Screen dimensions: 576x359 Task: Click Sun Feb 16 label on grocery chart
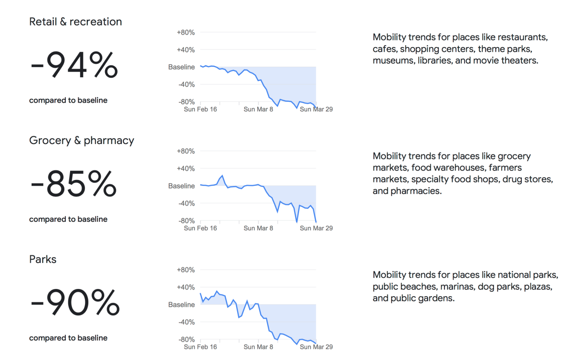(200, 228)
